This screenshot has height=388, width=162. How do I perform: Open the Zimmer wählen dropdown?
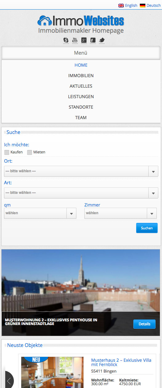click(120, 213)
